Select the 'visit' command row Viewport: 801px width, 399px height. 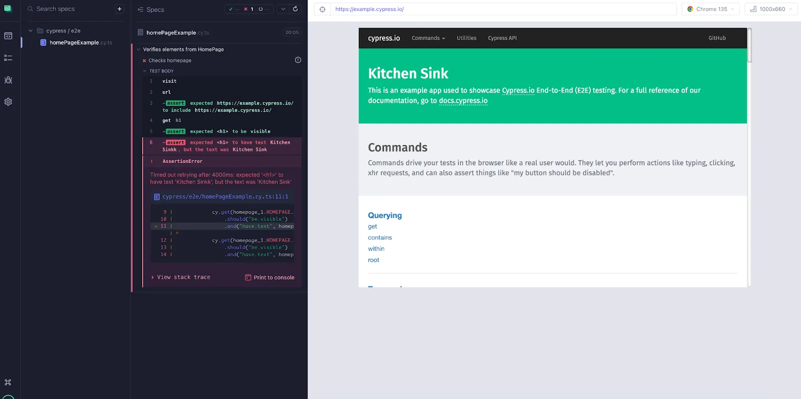[222, 81]
